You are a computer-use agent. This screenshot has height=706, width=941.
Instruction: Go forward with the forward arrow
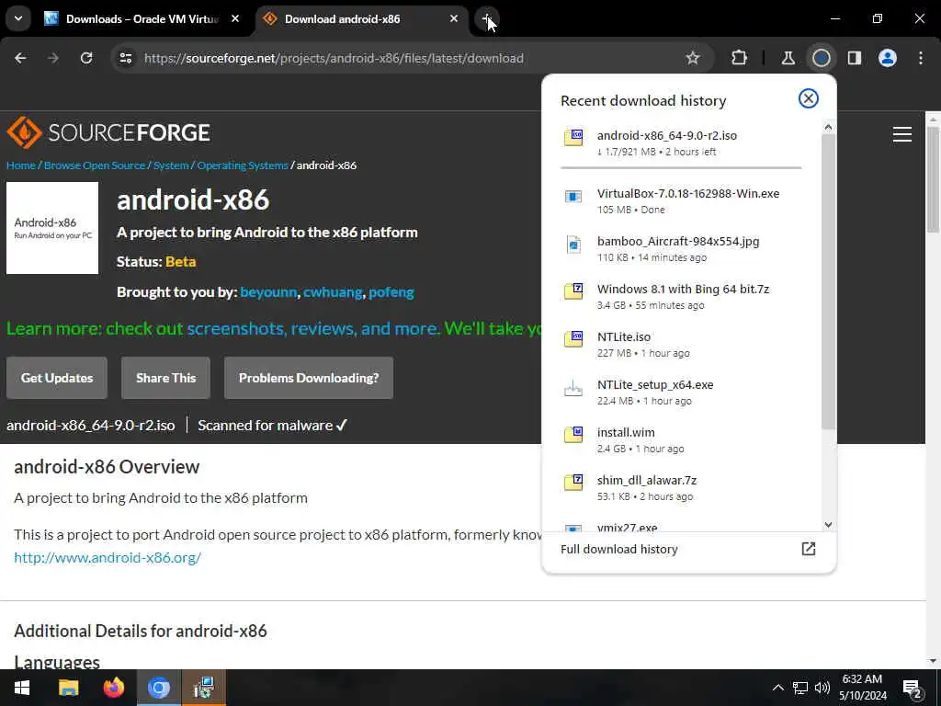(x=53, y=58)
